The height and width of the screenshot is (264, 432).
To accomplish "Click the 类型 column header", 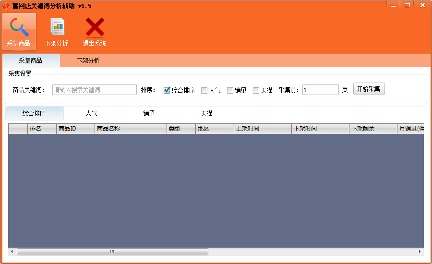I will click(181, 129).
